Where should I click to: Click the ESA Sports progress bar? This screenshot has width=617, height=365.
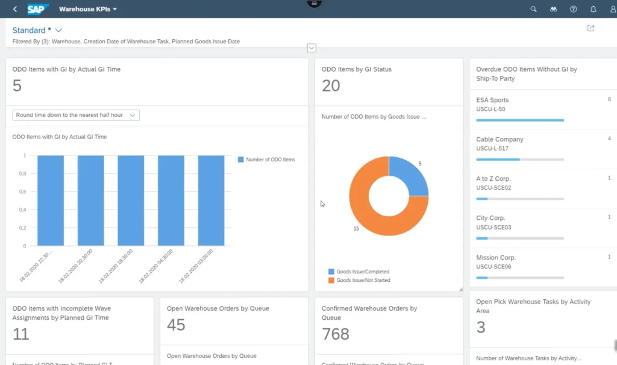(x=519, y=120)
